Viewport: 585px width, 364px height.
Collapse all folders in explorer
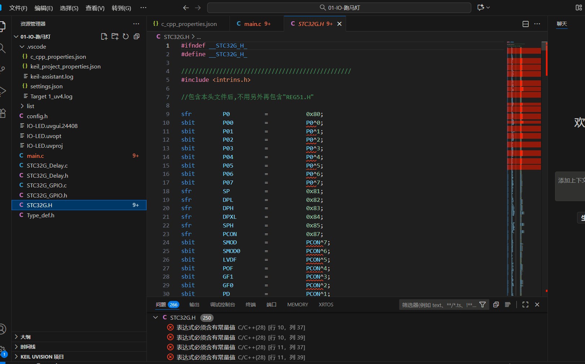pyautogui.click(x=136, y=36)
